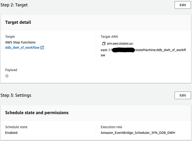This screenshot has width=192, height=141.
Task: Click the redacted account ID in the ARN
Action: 123,50
